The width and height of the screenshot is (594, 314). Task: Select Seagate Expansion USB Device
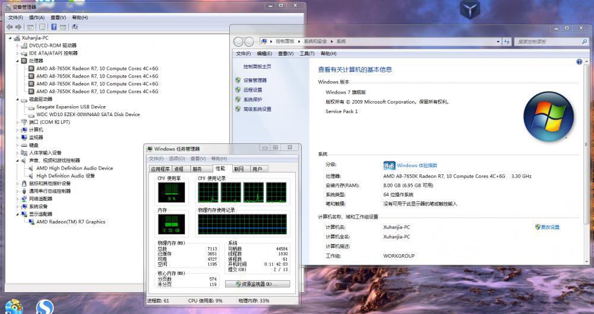pos(71,107)
